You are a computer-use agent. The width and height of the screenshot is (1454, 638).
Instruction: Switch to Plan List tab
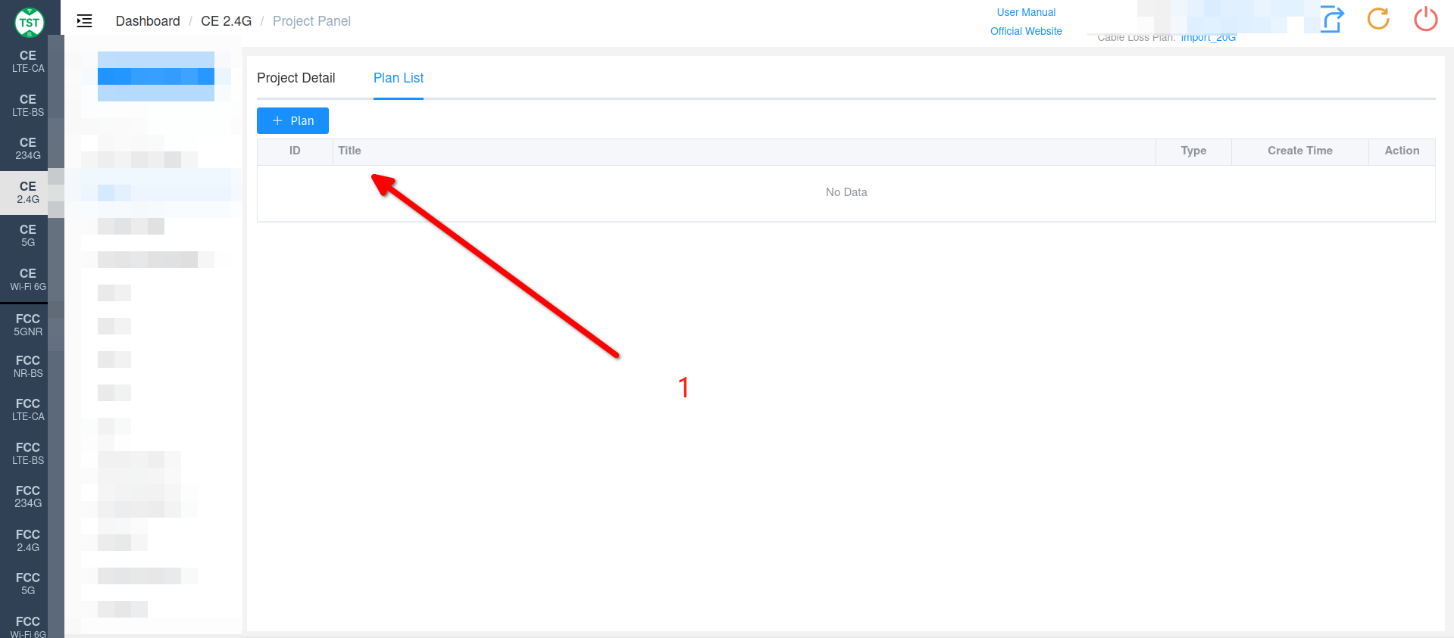click(399, 78)
